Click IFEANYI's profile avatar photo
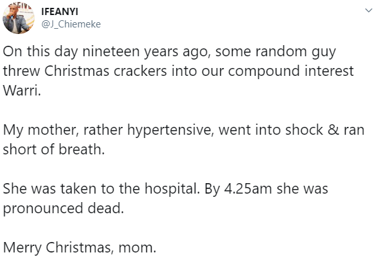The image size is (373, 259). click(x=18, y=18)
